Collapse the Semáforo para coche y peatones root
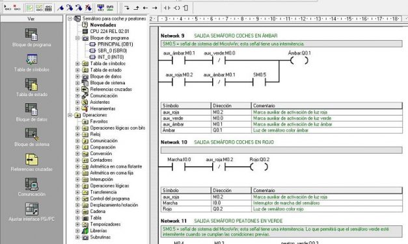 tap(70, 19)
